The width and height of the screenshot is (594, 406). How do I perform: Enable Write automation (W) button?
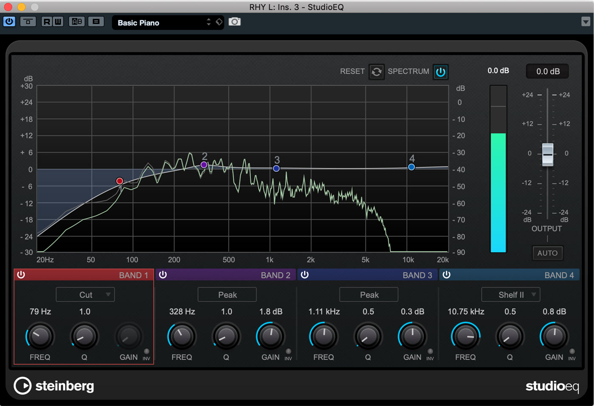(x=58, y=22)
